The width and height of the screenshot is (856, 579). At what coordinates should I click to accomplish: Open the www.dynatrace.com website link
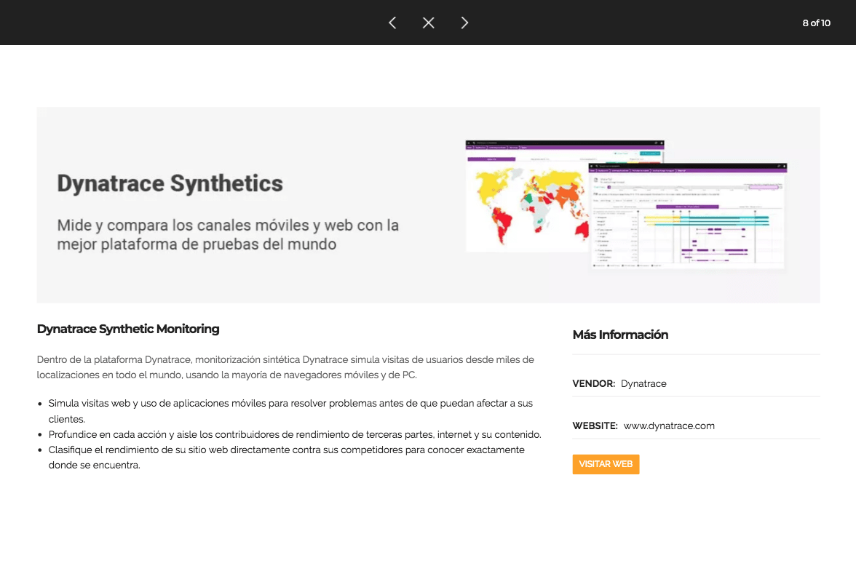(669, 426)
